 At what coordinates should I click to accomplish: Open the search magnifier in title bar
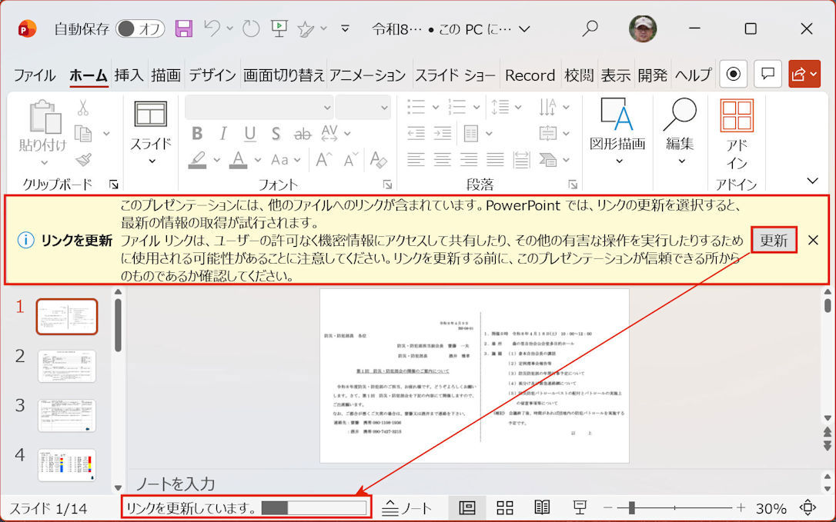(x=590, y=28)
